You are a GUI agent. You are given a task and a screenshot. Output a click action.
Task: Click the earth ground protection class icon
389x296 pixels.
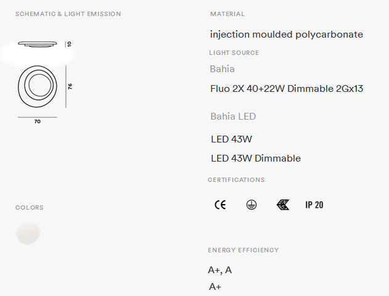[252, 205]
